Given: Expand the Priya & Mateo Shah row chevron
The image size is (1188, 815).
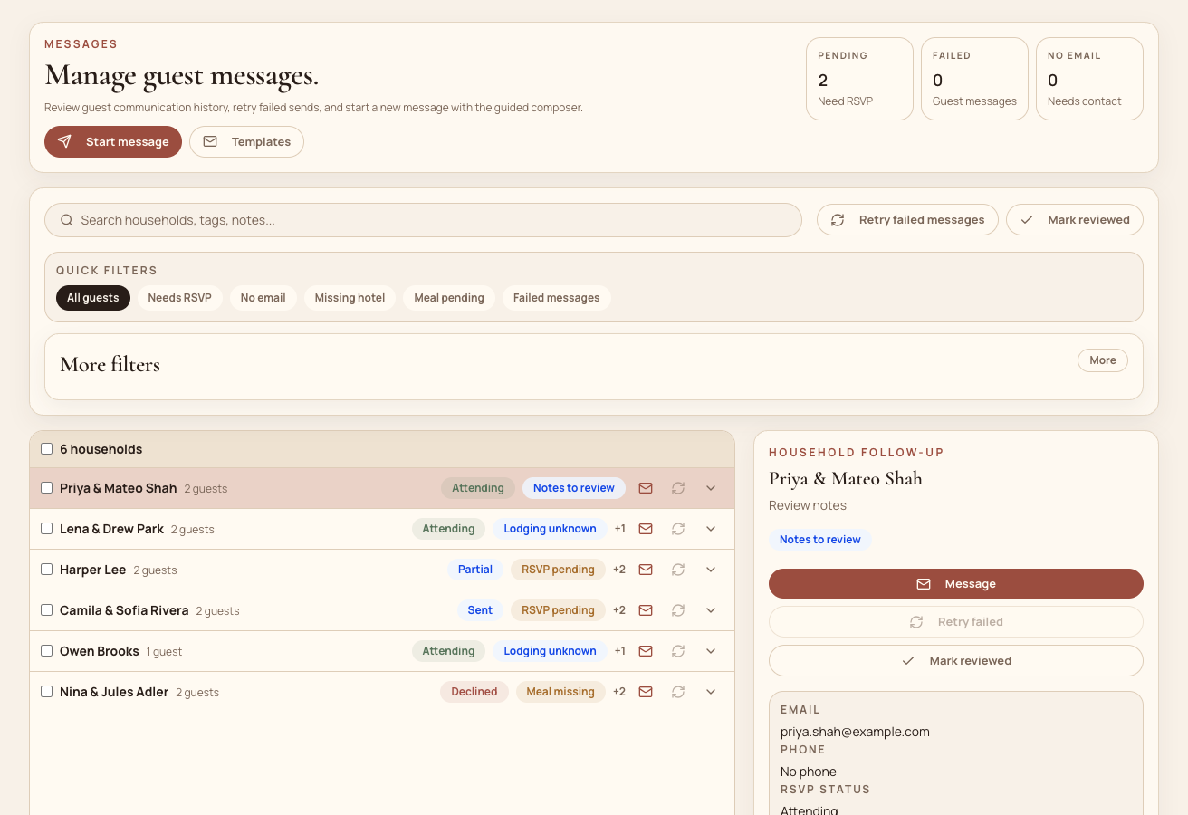Looking at the screenshot, I should tap(711, 488).
